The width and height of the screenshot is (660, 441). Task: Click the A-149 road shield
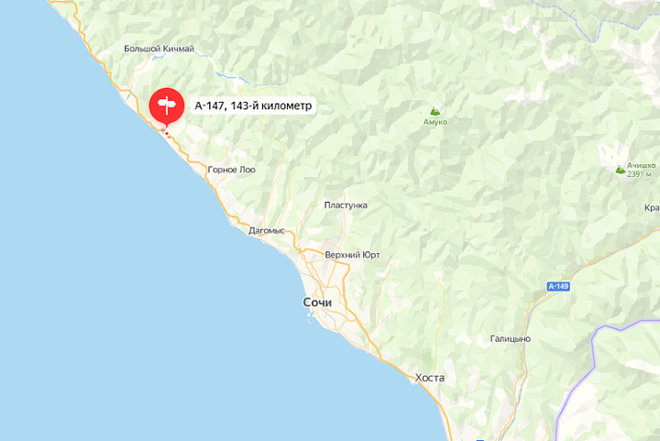click(x=558, y=287)
